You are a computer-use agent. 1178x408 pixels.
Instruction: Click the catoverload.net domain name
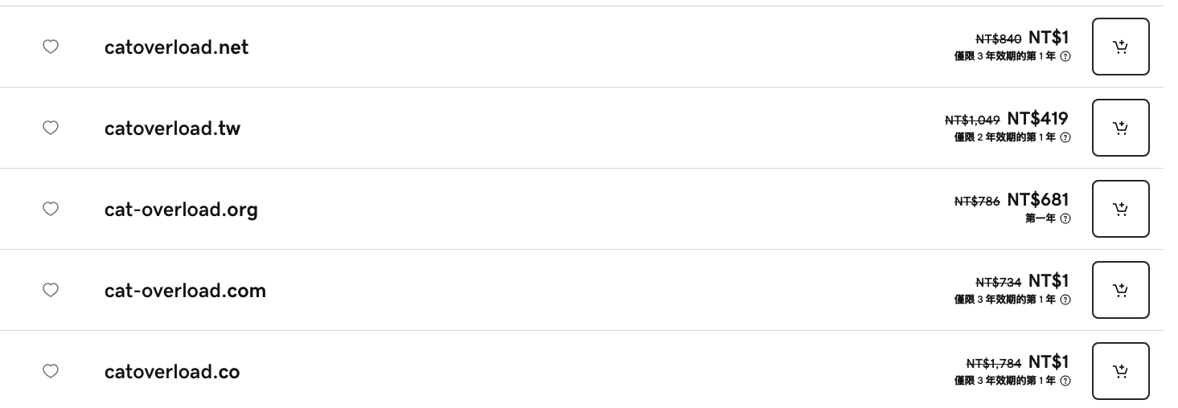pyautogui.click(x=176, y=47)
